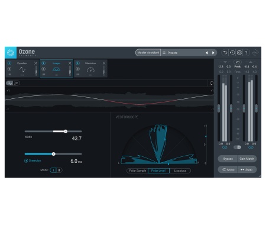Image resolution: width=266 pixels, height=225 pixels.
Task: Click the Maximizer module gain meter
Action: tap(104, 70)
